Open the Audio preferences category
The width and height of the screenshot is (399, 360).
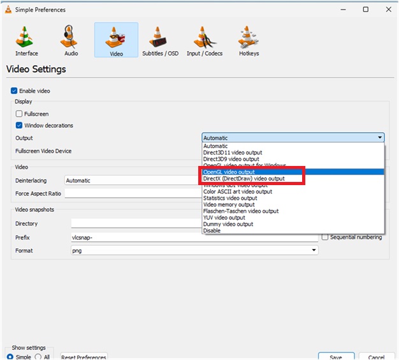tap(71, 41)
